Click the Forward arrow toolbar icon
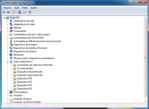Screen dimensions: 149x109 [8, 12]
